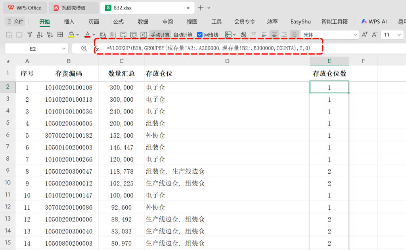This screenshot has width=406, height=250.
Task: Open the EasyShu tab
Action: coord(301,22)
